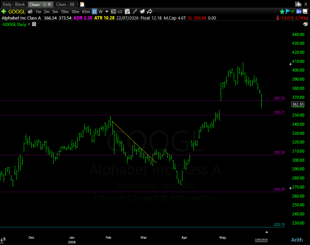Click the GOOGL Daily plot label
The width and height of the screenshot is (310, 245).
(14, 24)
